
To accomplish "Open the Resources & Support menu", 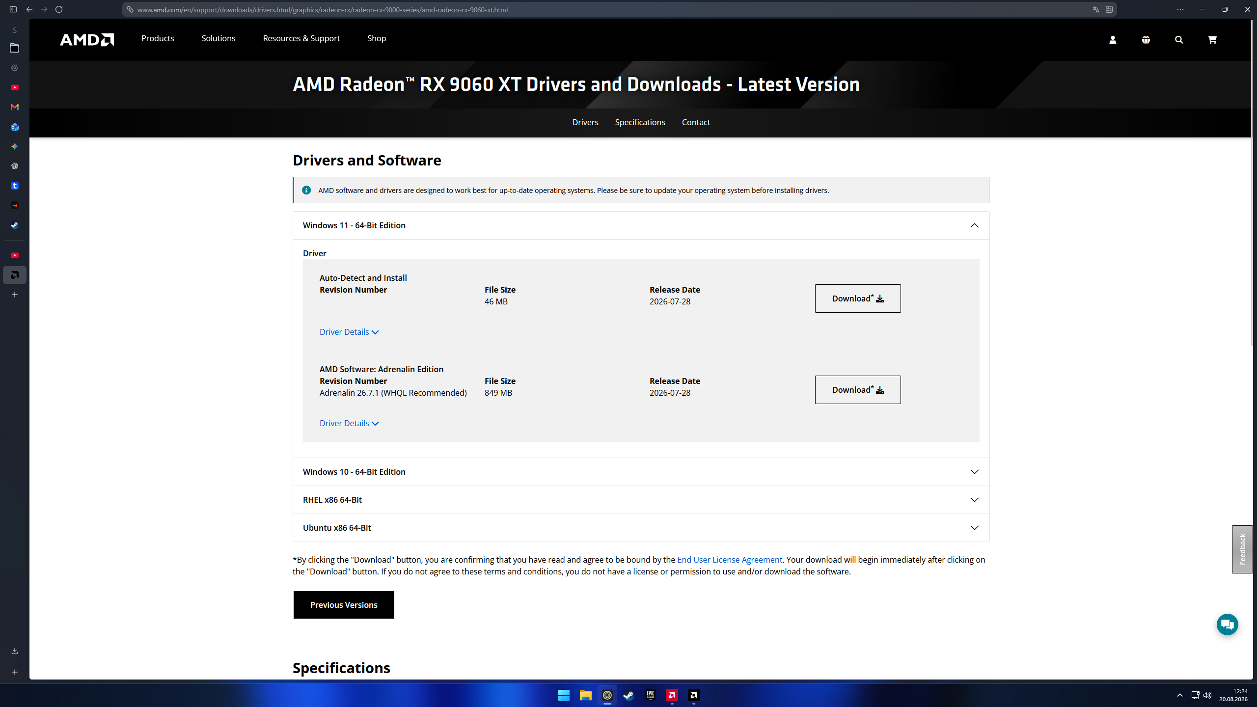I will [x=301, y=38].
